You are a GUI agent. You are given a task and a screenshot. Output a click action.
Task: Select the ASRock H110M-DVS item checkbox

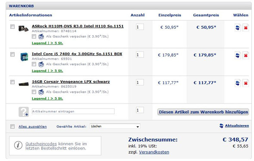12,27
